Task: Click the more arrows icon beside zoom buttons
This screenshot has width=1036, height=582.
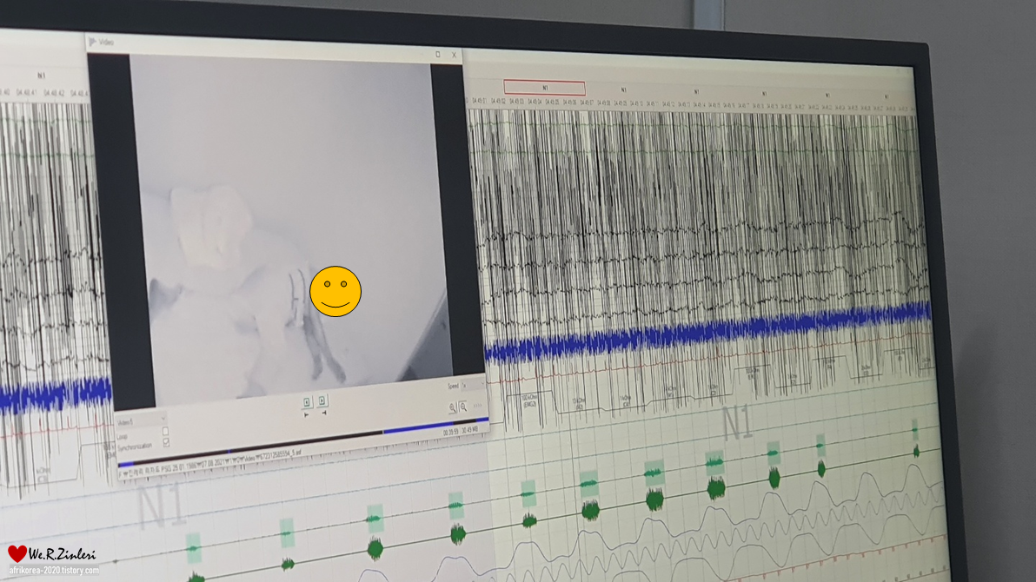Action: pyautogui.click(x=477, y=405)
